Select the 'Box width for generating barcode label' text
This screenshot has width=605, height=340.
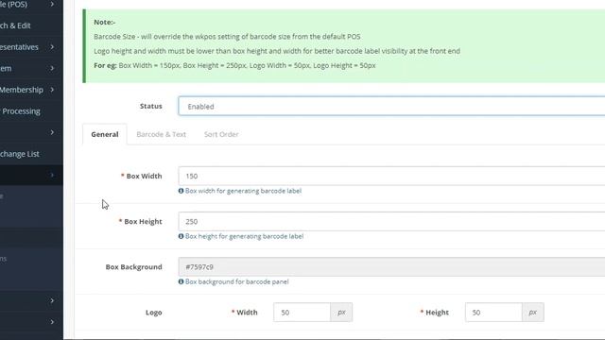tap(244, 191)
